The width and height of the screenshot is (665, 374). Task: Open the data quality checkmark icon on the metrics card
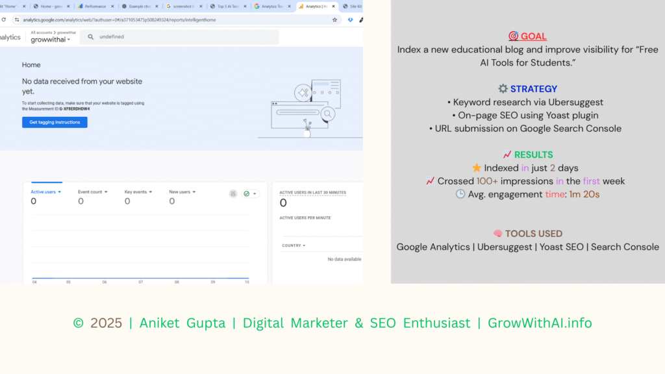247,193
